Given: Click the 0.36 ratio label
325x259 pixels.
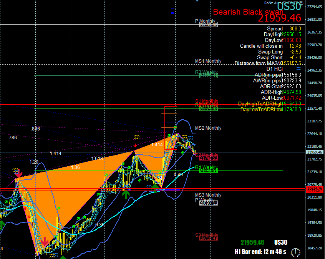Looking at the screenshot, I should pos(100,225).
